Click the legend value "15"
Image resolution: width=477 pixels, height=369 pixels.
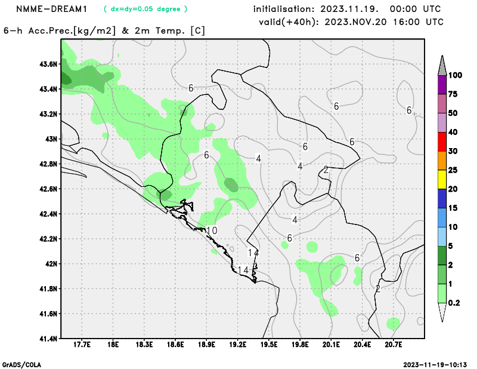(x=453, y=208)
